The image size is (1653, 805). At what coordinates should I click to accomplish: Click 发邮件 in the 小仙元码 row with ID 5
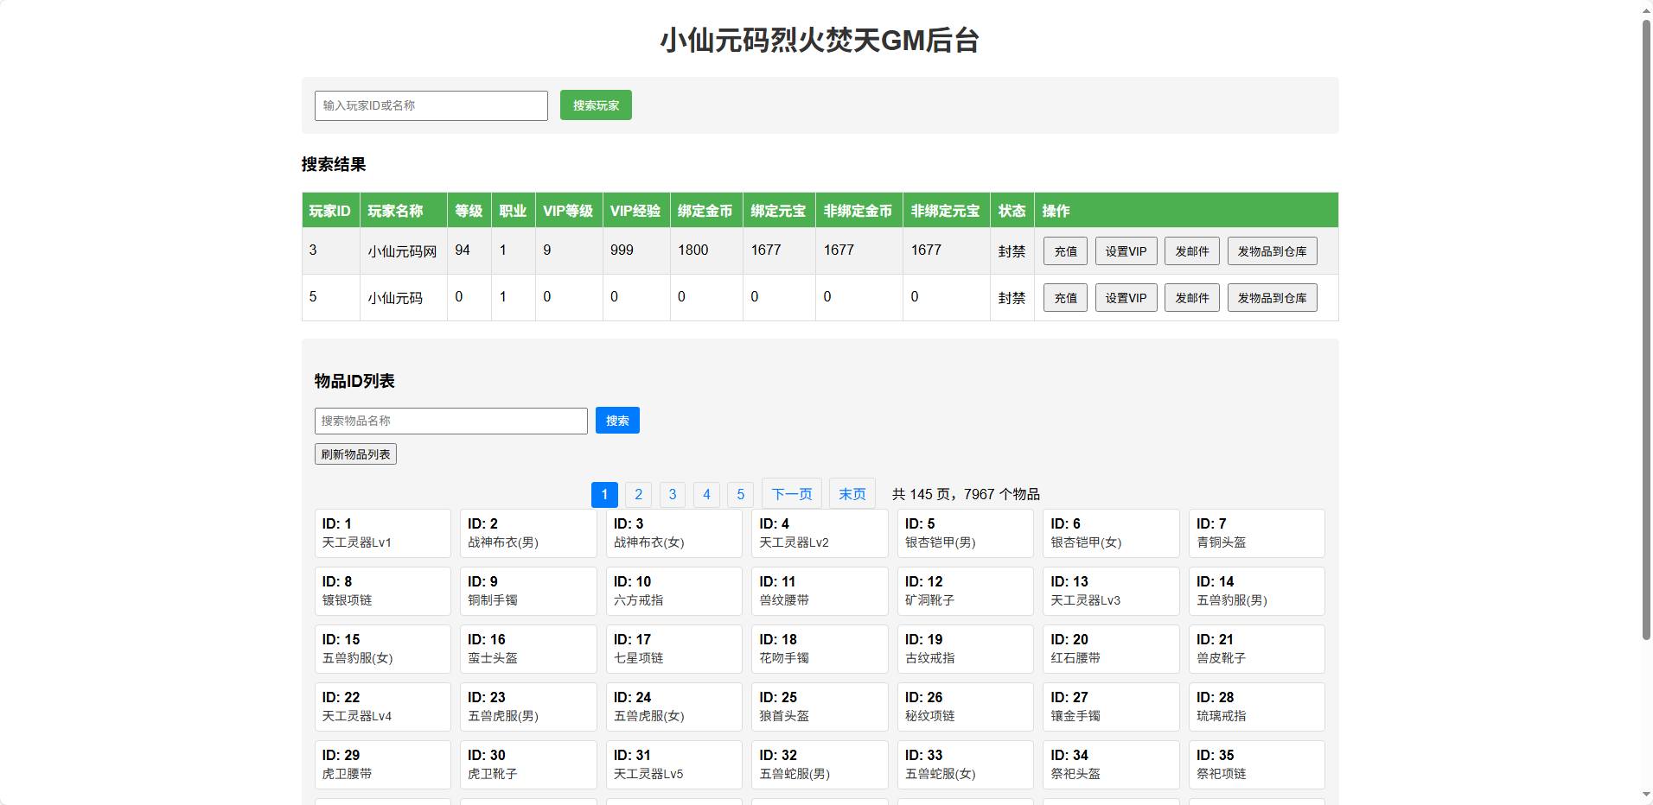click(1192, 298)
